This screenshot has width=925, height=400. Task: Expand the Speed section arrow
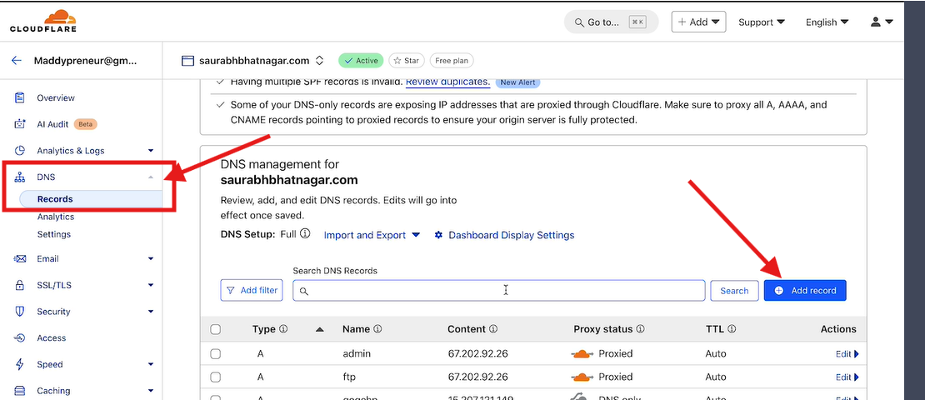(x=151, y=364)
